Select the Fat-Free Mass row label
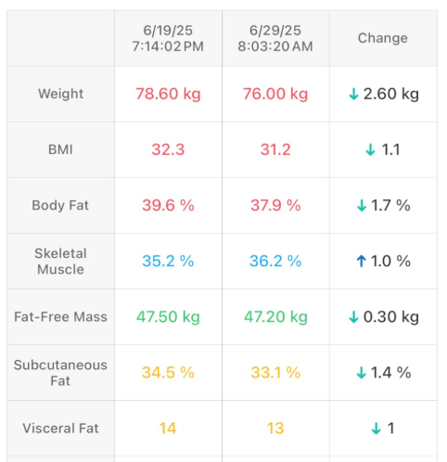 (x=60, y=317)
